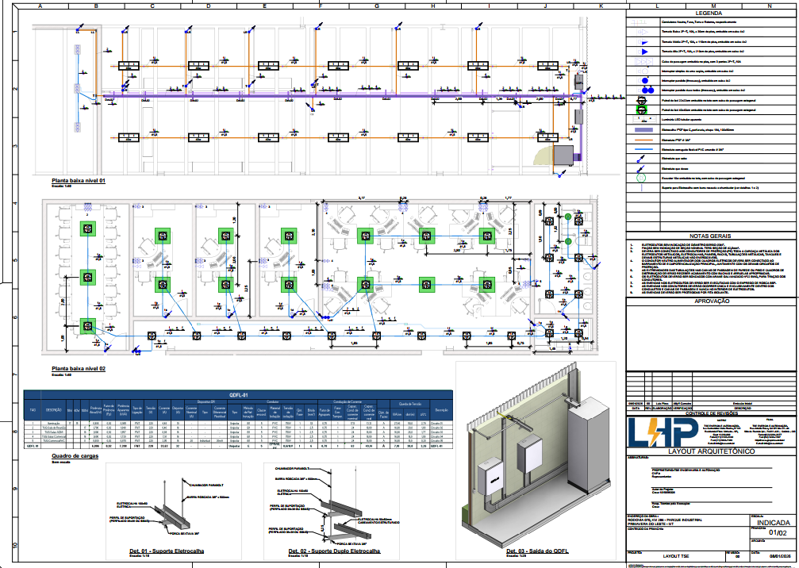Click the "APROVAÇÃO" heading
This screenshot has width=799, height=568.
click(x=712, y=301)
